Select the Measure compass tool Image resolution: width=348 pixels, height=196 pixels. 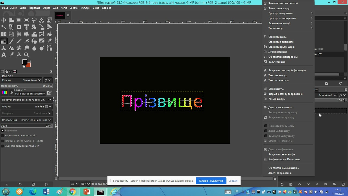[19, 55]
